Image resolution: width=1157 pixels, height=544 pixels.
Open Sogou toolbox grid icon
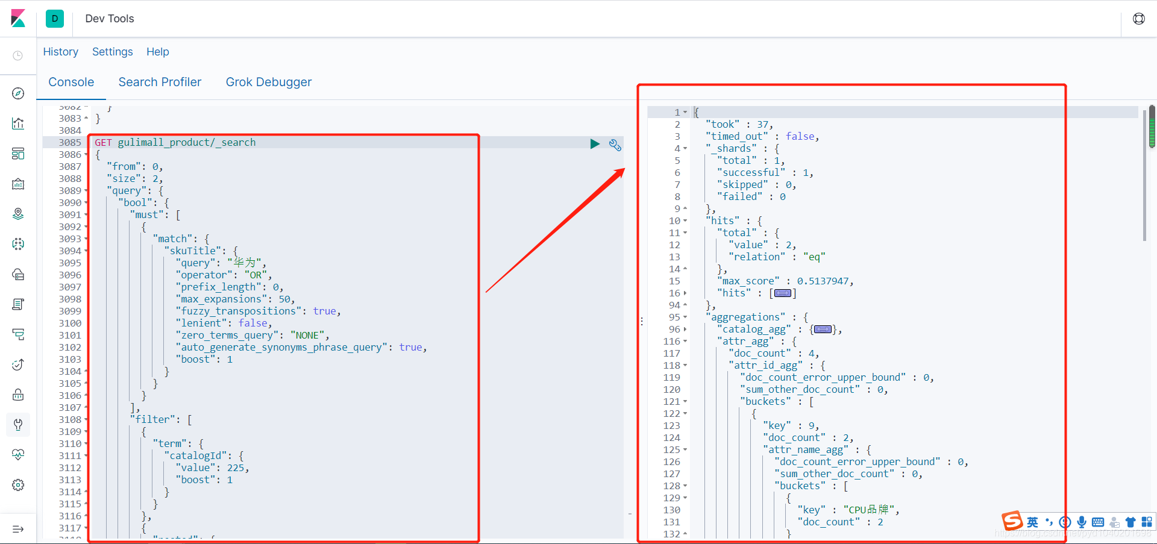point(1147,522)
